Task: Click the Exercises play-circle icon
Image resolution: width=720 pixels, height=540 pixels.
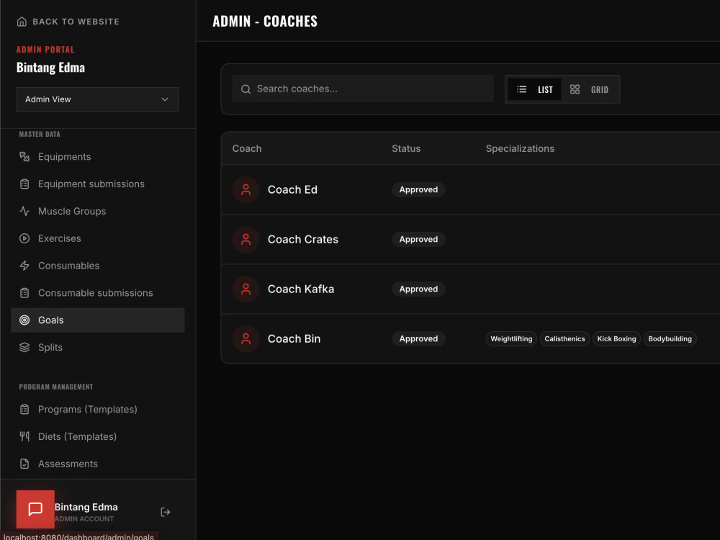Action: tap(24, 238)
